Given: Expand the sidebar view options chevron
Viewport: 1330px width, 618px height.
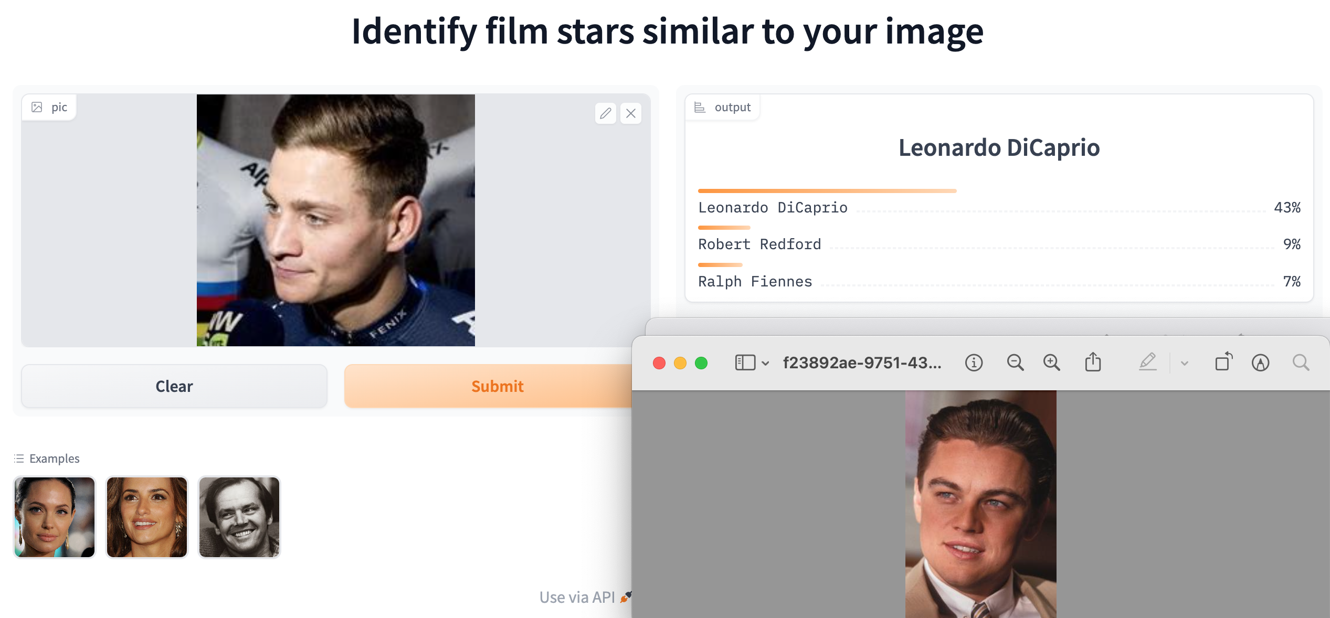Looking at the screenshot, I should (765, 363).
